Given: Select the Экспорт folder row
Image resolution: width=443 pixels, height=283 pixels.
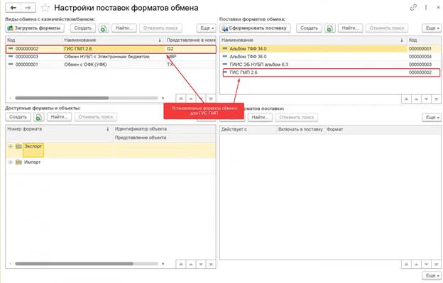Looking at the screenshot, I should tap(111, 150).
